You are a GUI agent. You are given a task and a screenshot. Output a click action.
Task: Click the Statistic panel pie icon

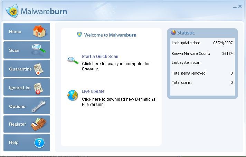pyautogui.click(x=173, y=32)
